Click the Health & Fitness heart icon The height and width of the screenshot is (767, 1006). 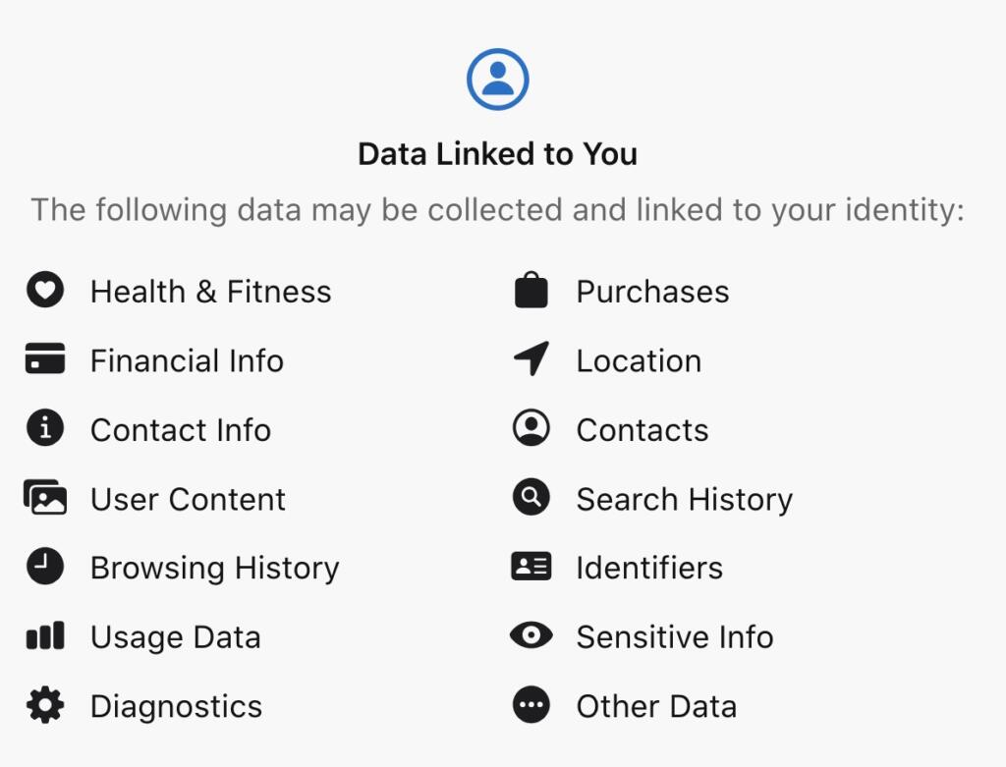click(x=45, y=292)
